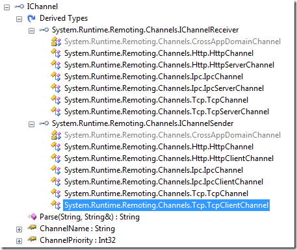Select the highlighted Tcp.TcpClientChannel entry
This screenshot has width=297, height=250.
166,205
